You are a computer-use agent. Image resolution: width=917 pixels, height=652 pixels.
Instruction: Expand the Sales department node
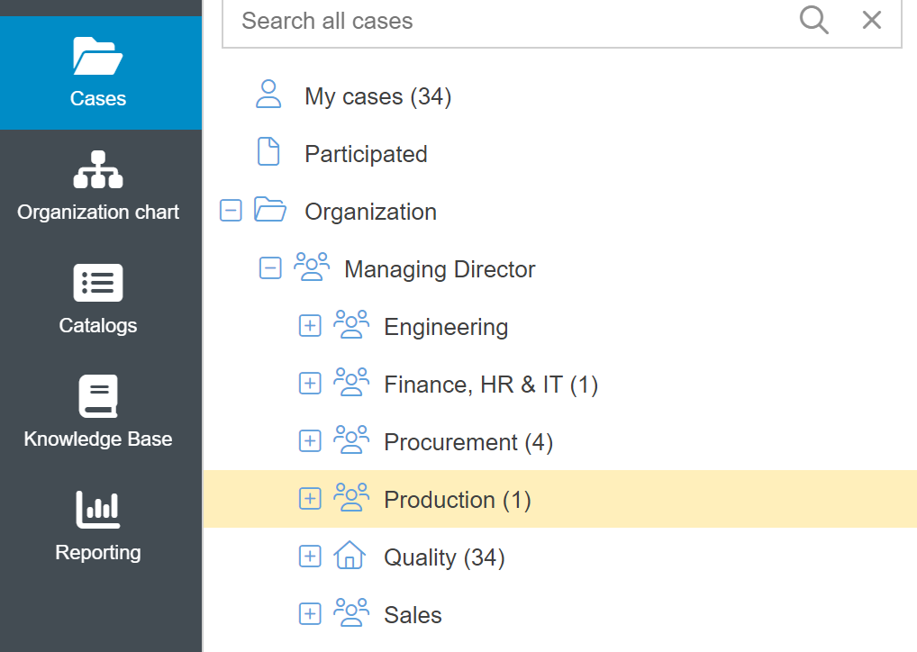click(310, 614)
